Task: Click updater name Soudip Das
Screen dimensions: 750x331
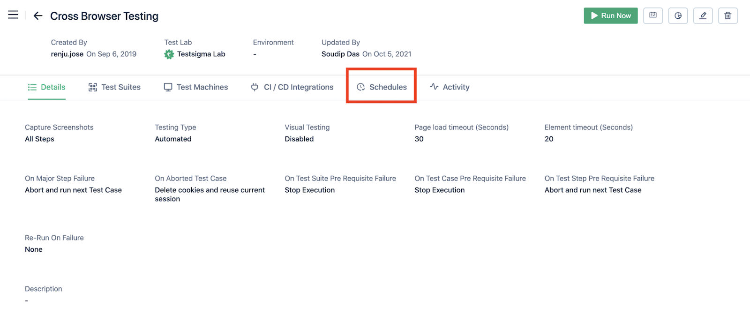Action: point(340,54)
